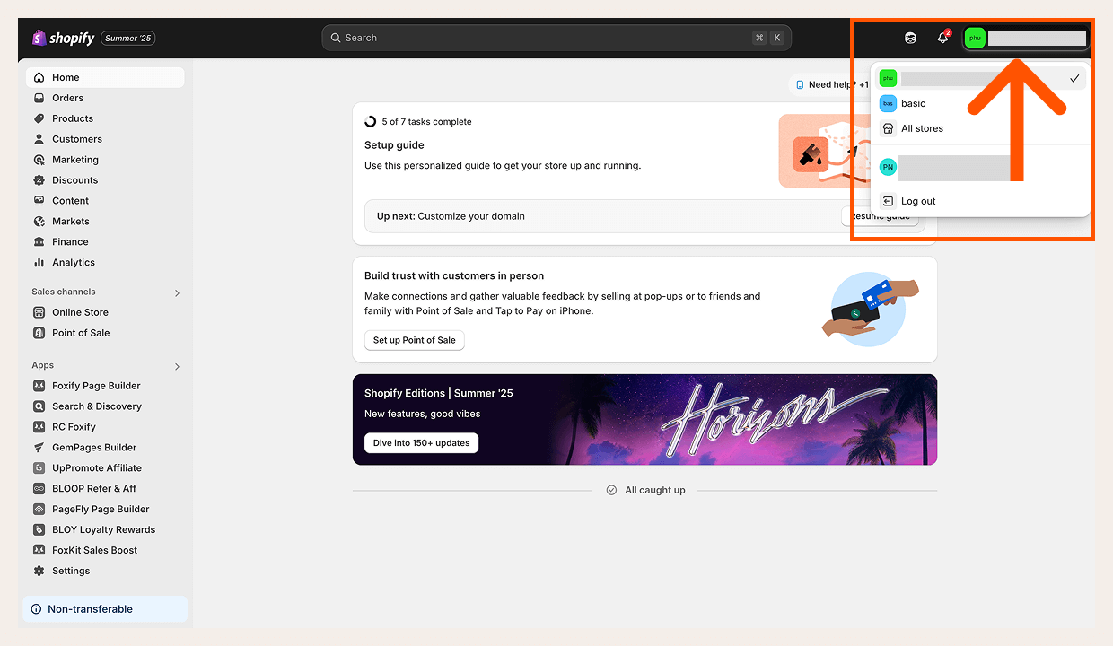Click the All stores storefront icon

tap(888, 128)
